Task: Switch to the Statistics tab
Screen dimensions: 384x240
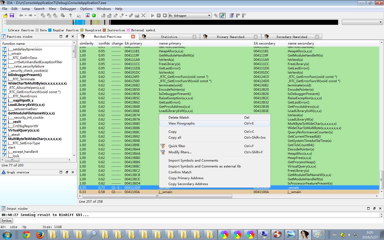Action: pos(169,37)
